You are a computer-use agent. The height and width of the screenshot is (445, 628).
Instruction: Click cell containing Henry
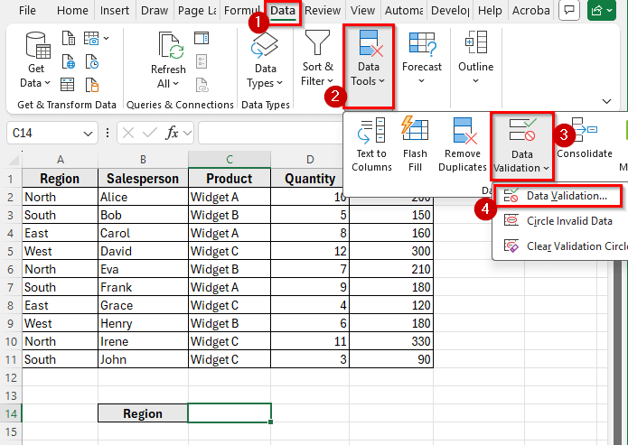tap(143, 323)
